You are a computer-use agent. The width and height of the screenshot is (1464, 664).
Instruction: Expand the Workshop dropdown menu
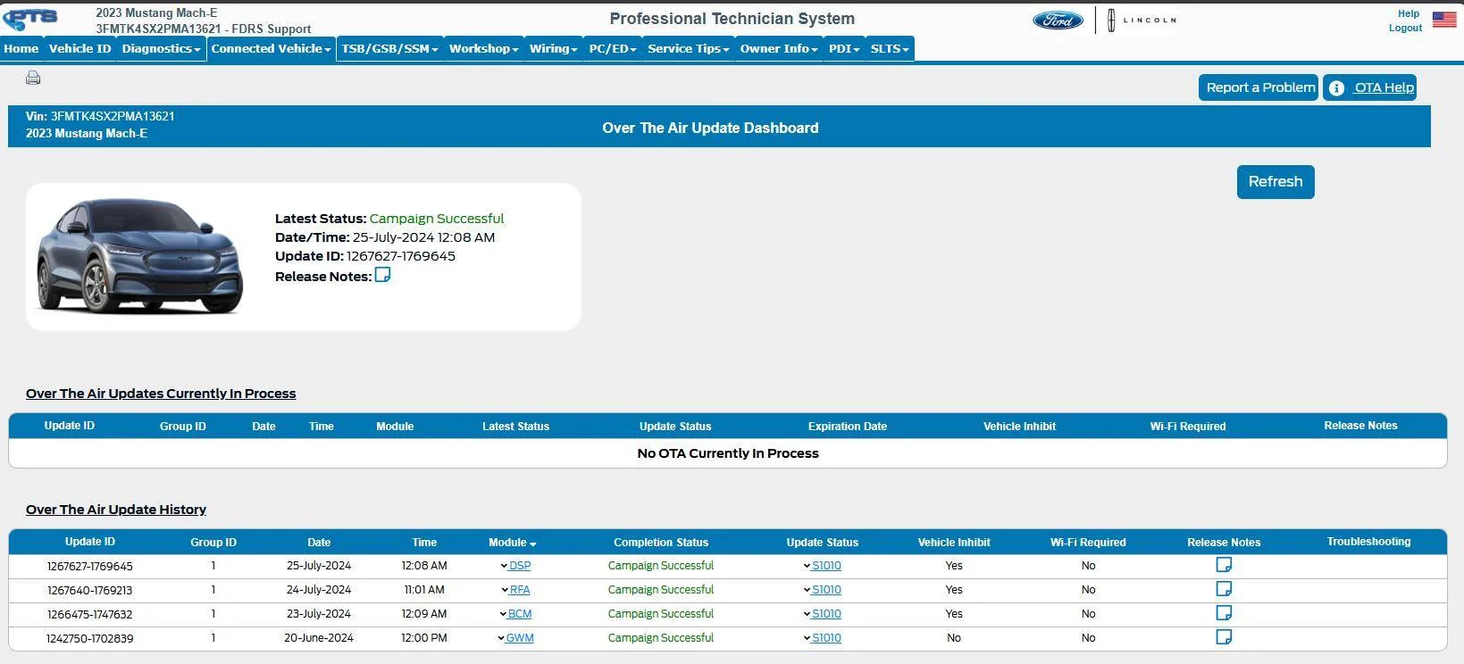pos(484,48)
